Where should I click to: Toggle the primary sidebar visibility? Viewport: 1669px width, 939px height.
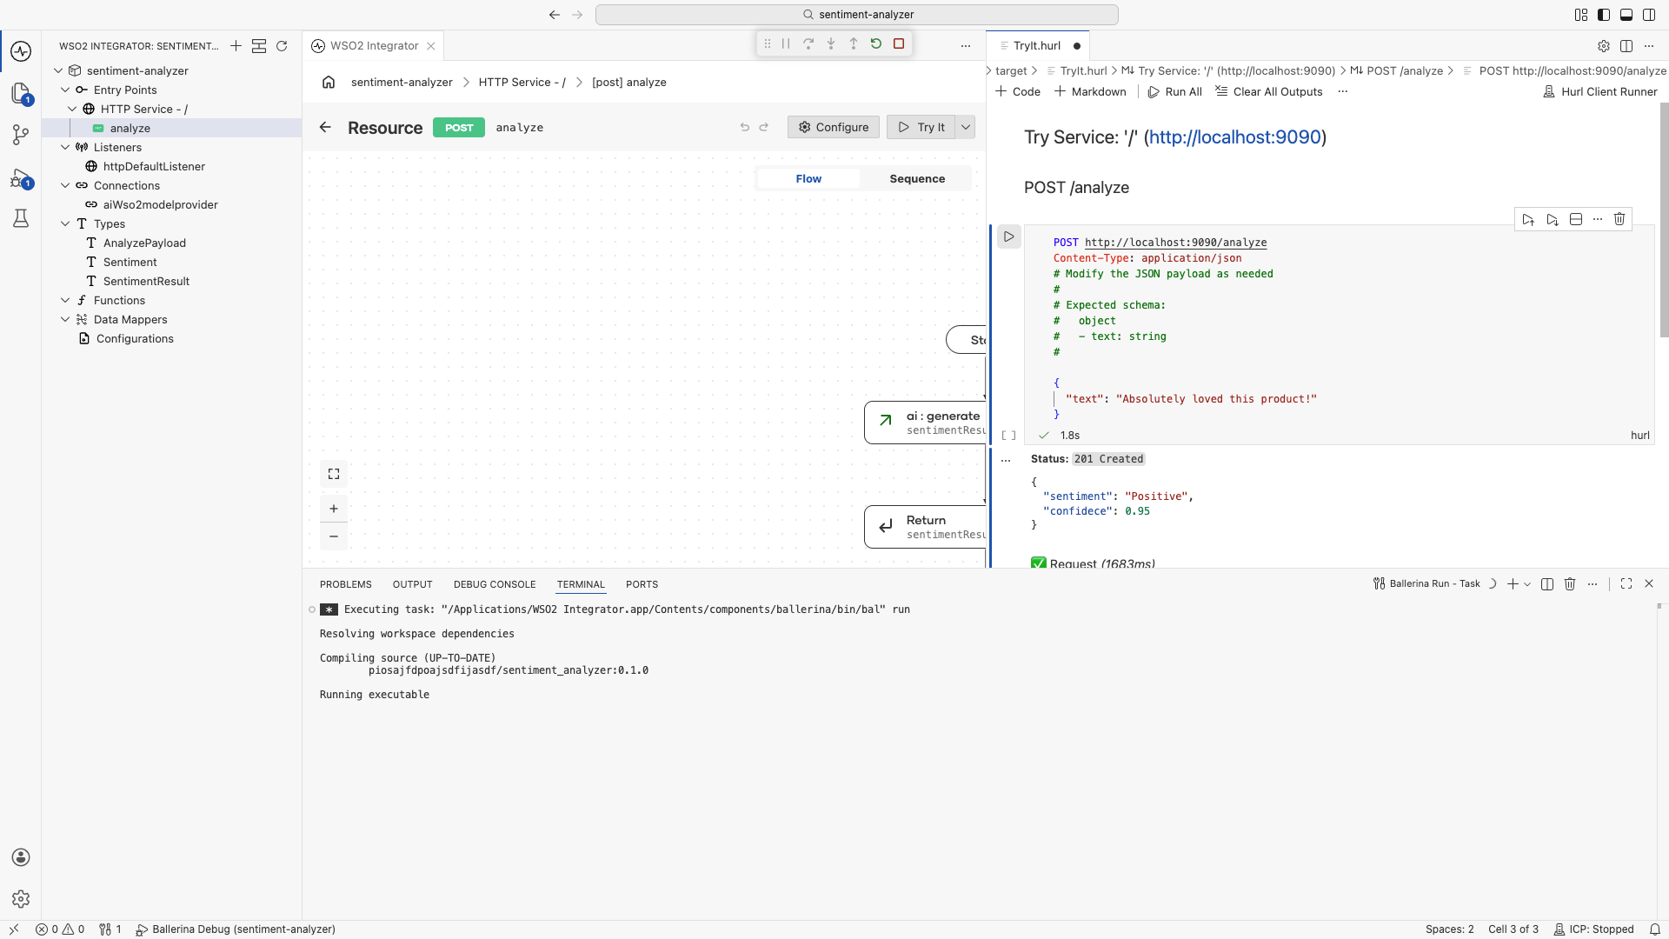tap(1604, 15)
